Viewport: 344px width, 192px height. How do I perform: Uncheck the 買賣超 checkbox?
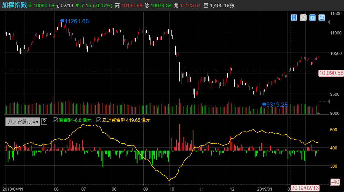pyautogui.click(x=55, y=120)
